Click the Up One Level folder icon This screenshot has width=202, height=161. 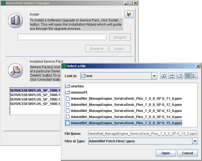pos(164,76)
